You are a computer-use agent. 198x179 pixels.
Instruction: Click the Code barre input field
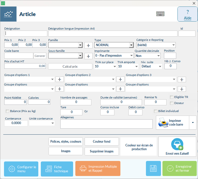pos(19,56)
